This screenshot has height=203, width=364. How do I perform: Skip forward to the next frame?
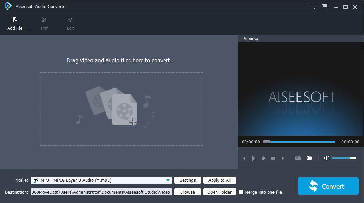click(283, 158)
